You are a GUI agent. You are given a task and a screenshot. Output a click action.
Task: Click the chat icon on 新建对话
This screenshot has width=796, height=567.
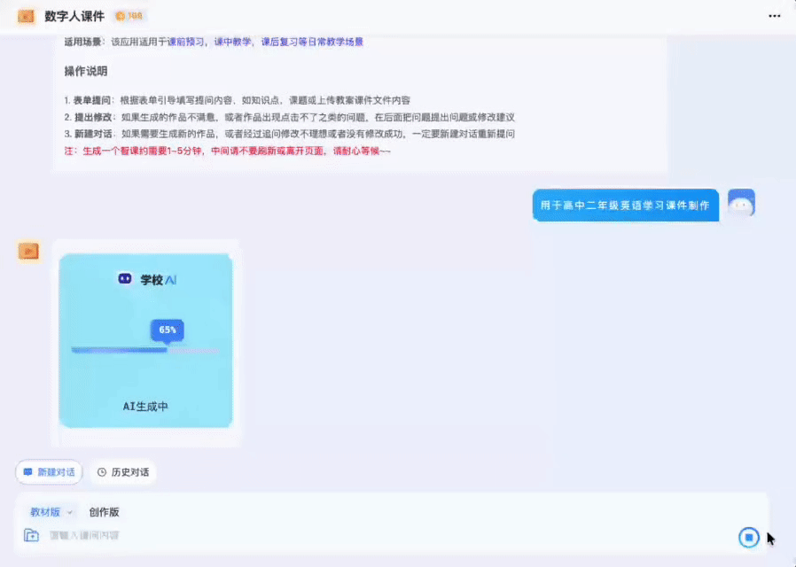(x=27, y=472)
